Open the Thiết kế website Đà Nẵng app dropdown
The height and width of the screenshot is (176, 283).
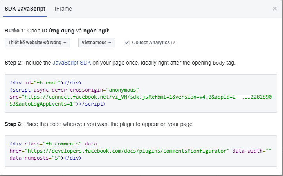tap(37, 43)
